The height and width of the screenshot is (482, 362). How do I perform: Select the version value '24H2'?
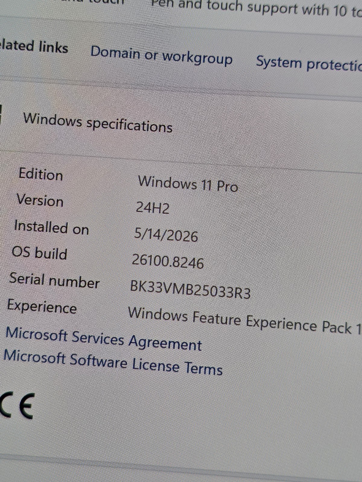point(152,208)
